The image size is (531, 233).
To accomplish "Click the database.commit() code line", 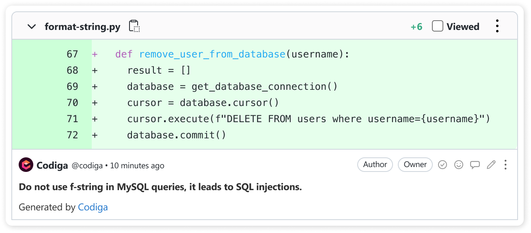I will [177, 135].
